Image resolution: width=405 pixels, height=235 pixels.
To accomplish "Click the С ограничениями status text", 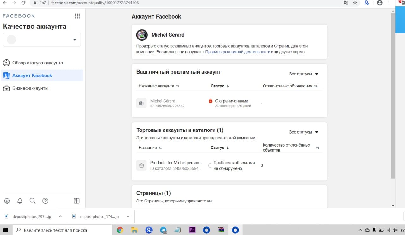I will pos(232,101).
